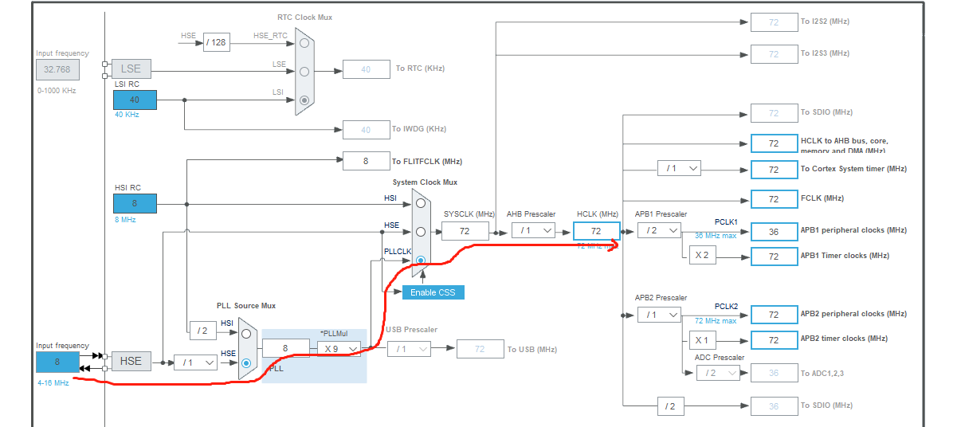
Task: Click the Cortex System timer value box
Action: [x=774, y=170]
